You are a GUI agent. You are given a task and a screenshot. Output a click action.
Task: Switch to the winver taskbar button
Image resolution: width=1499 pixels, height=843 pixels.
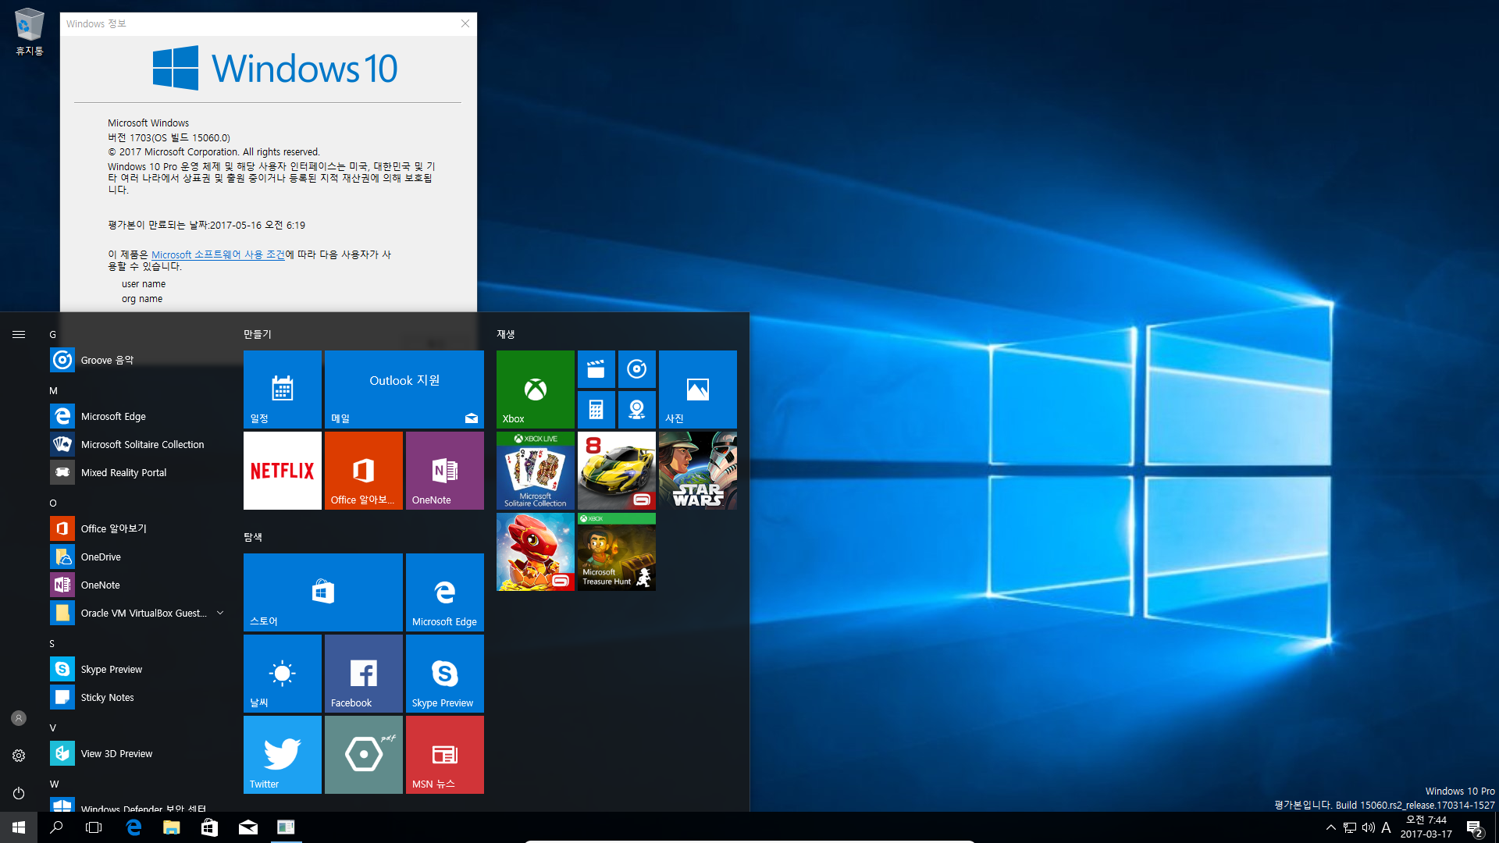(x=286, y=827)
